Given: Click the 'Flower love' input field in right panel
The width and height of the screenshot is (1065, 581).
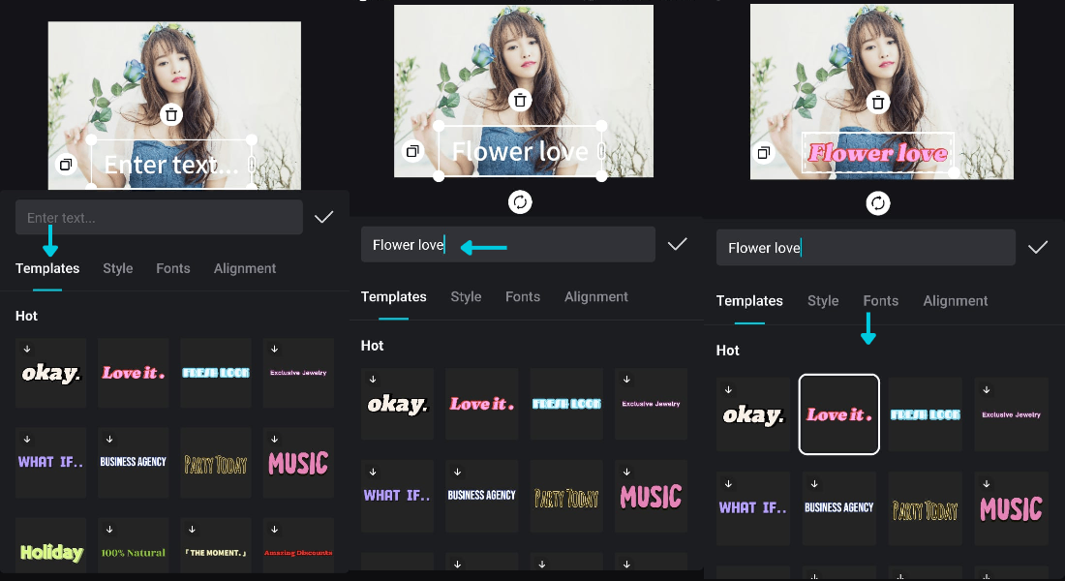Looking at the screenshot, I should pyautogui.click(x=866, y=248).
